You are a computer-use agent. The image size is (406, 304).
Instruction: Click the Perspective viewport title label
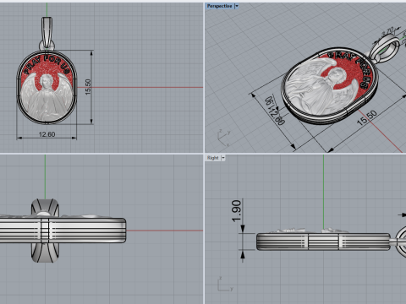pyautogui.click(x=219, y=6)
